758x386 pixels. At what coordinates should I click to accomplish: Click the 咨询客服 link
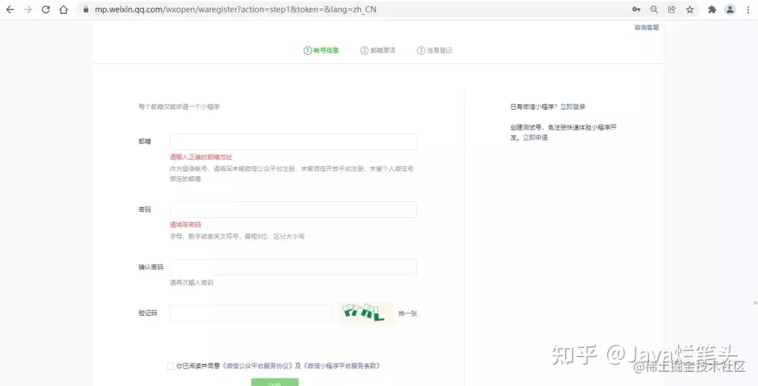click(646, 27)
